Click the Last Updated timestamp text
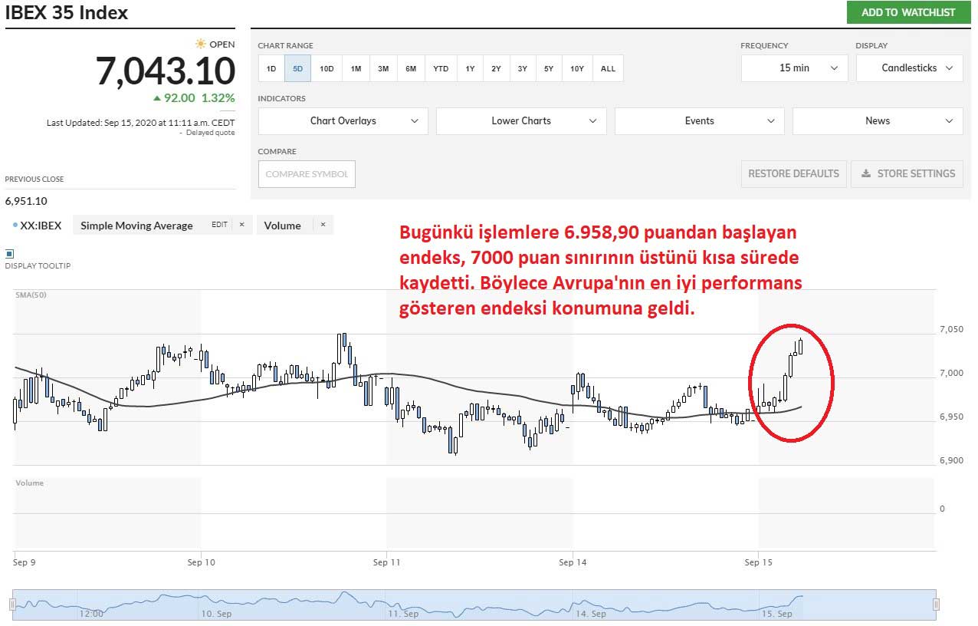Viewport: 978px width, 626px height. [x=141, y=123]
